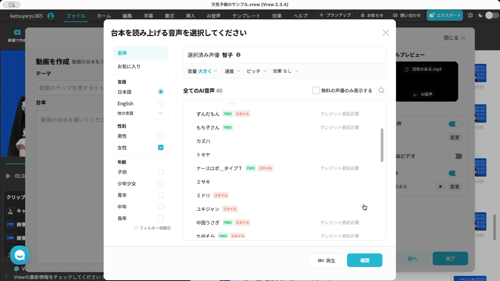Open the chat support bubble icon
Screen dimensions: 500x281
click(20, 255)
